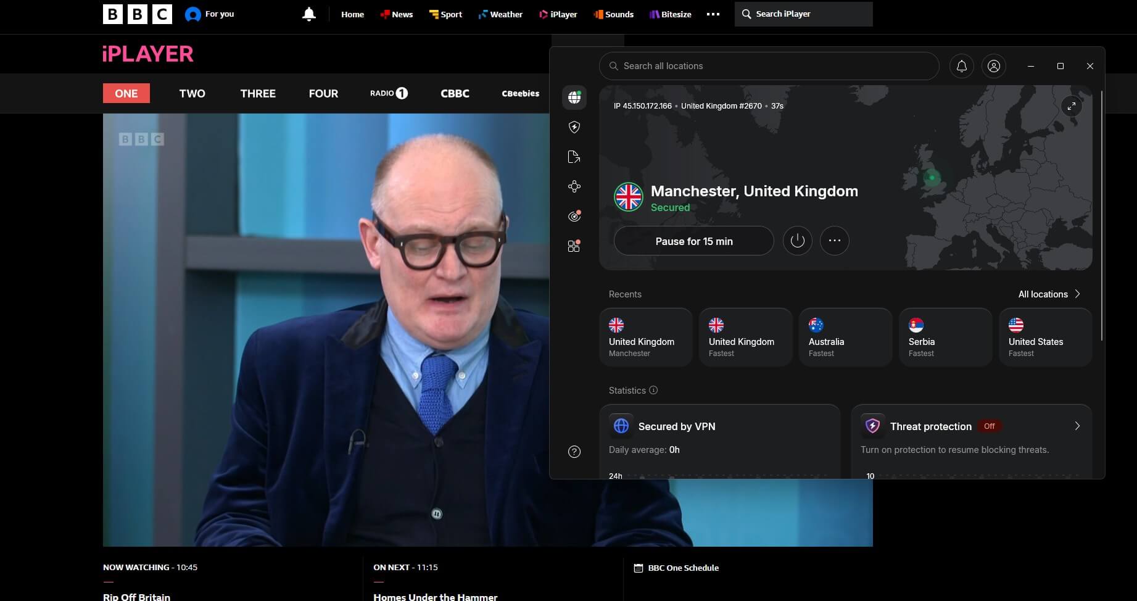Click the live video player

coord(326,330)
